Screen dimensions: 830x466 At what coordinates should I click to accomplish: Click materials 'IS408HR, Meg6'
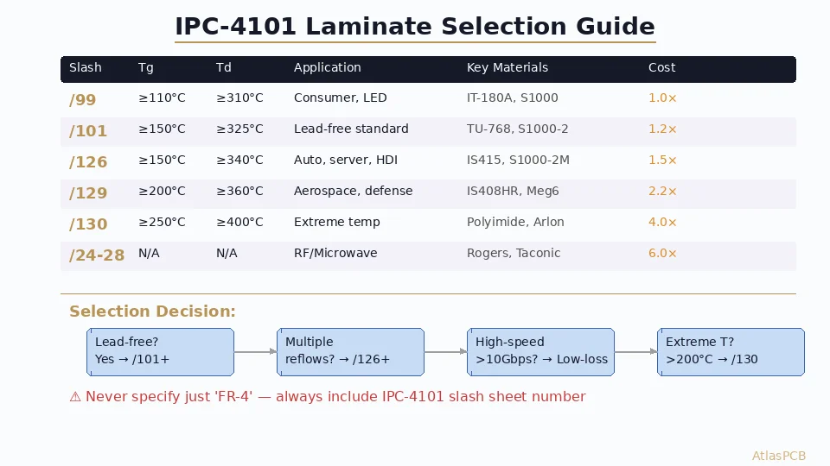point(513,191)
